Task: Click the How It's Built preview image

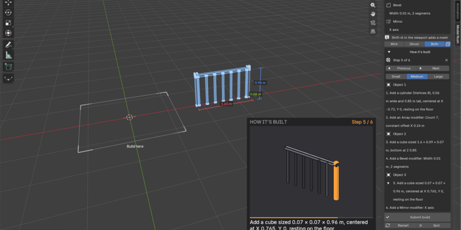Action: (311, 172)
